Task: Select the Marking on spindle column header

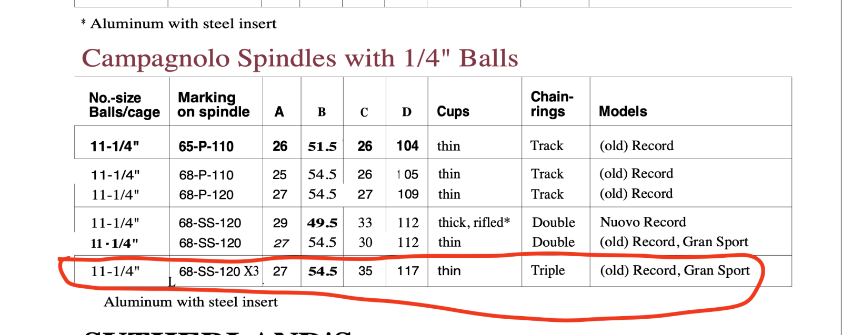Action: [213, 104]
